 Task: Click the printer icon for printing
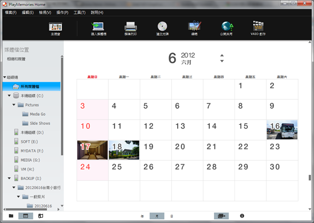pos(131,26)
